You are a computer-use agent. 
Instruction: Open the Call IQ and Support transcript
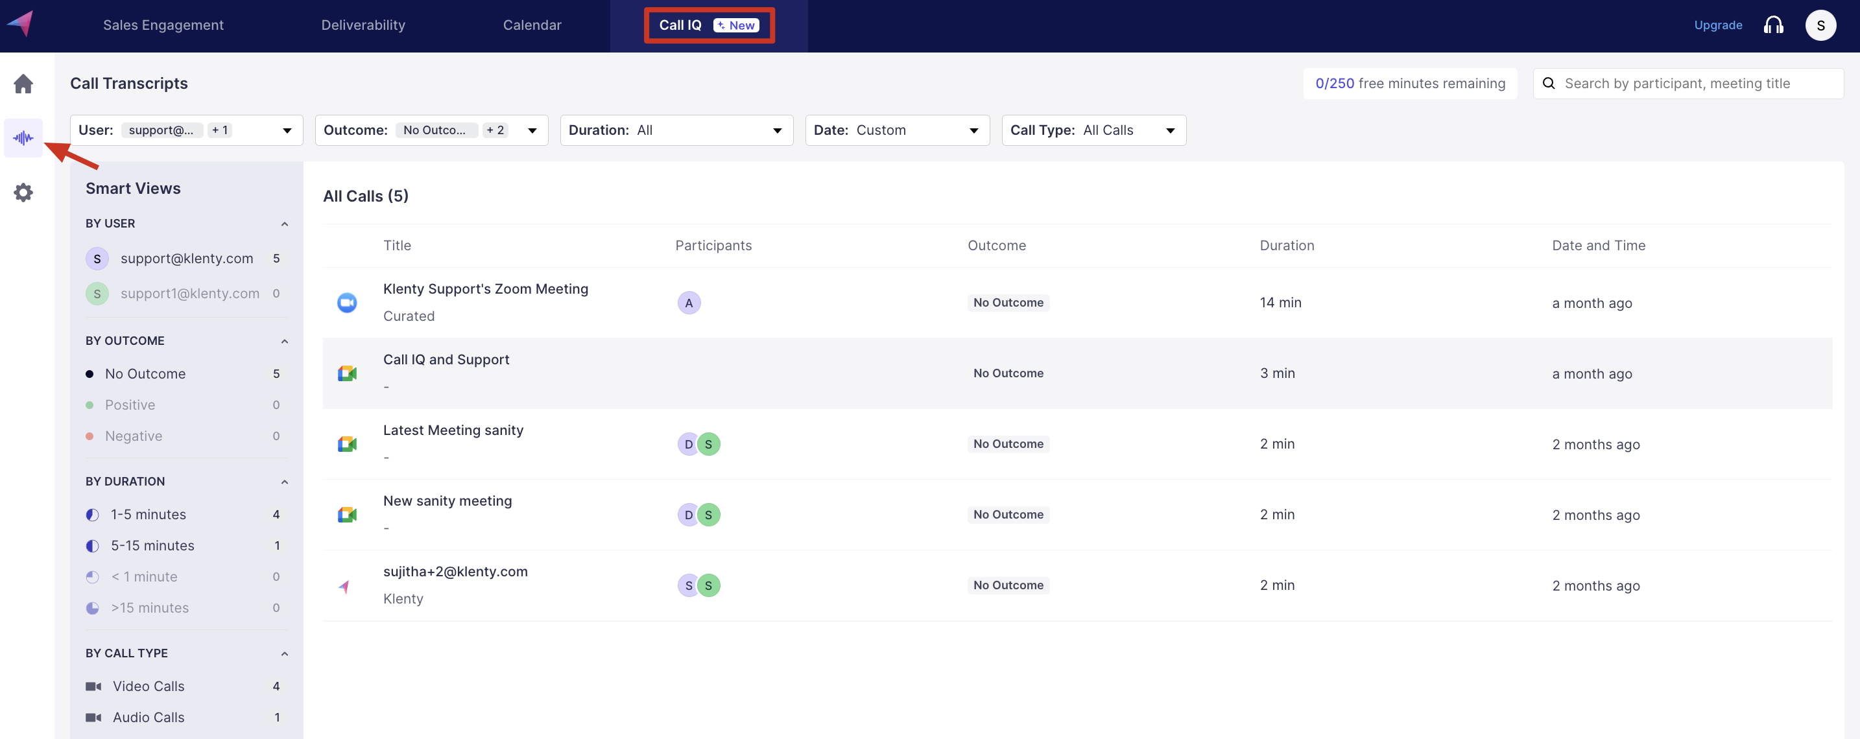[x=446, y=359]
